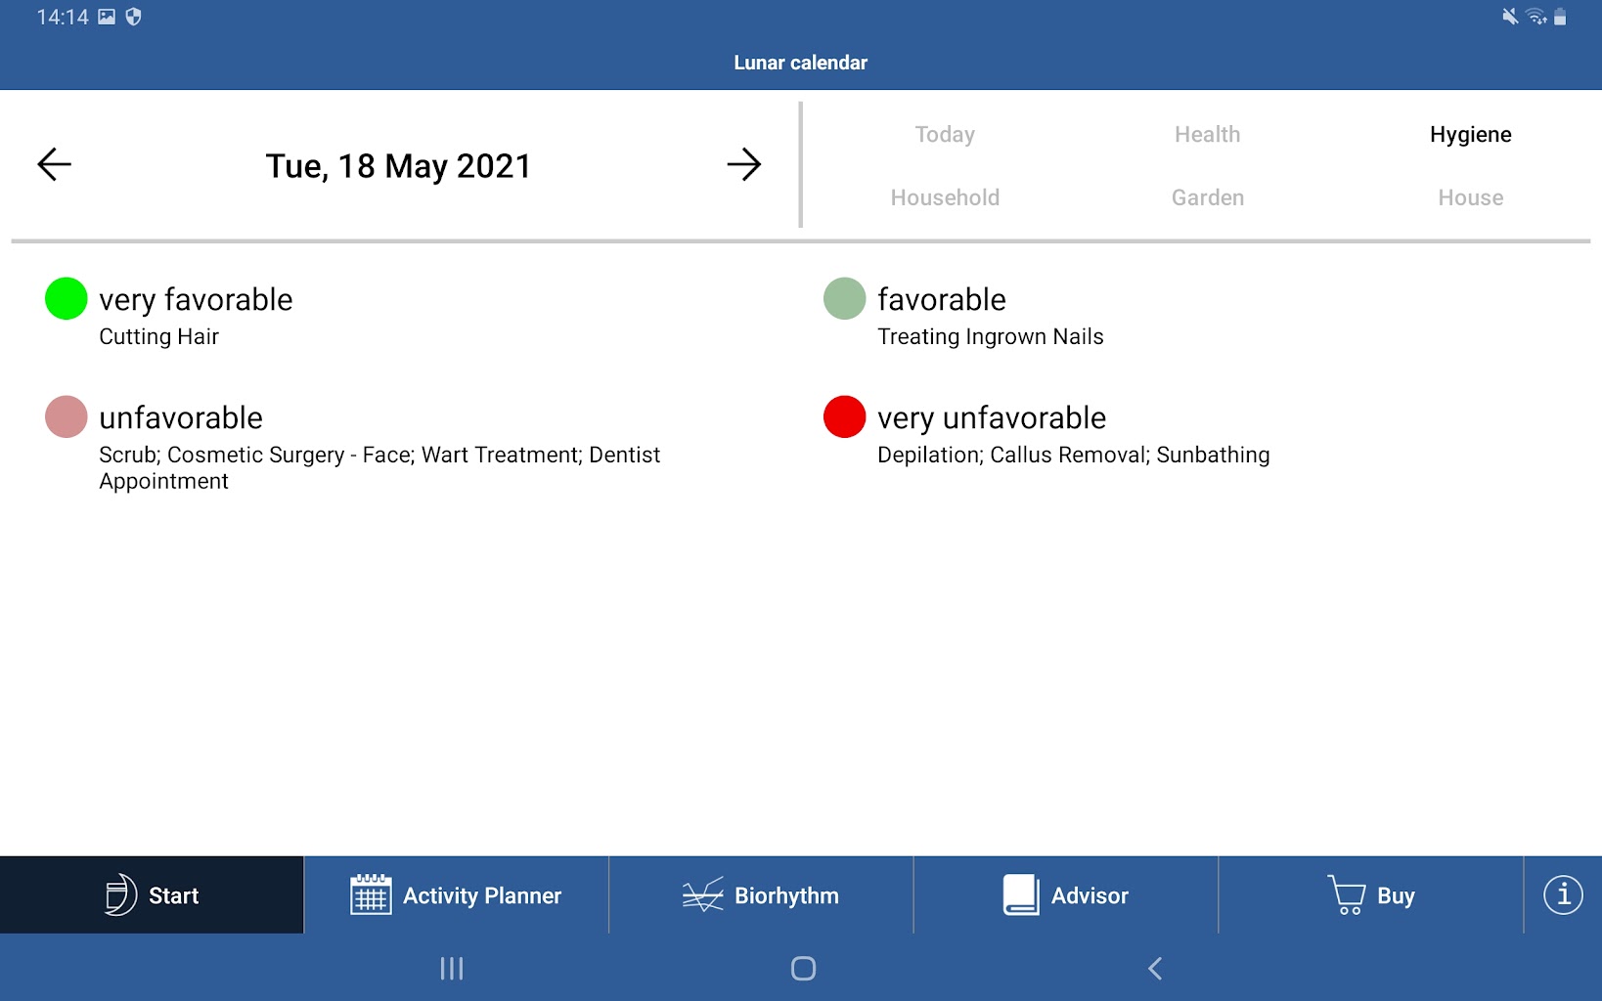
Task: Click the bright green very favorable dot
Action: [67, 298]
